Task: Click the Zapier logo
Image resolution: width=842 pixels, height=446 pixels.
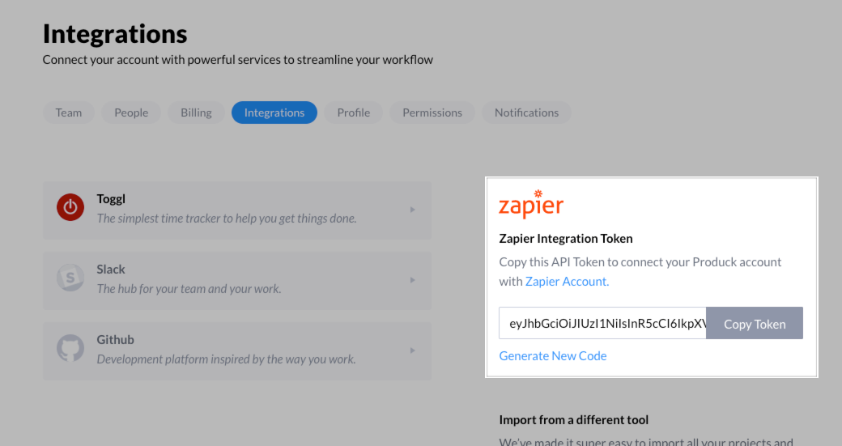Action: pyautogui.click(x=531, y=205)
